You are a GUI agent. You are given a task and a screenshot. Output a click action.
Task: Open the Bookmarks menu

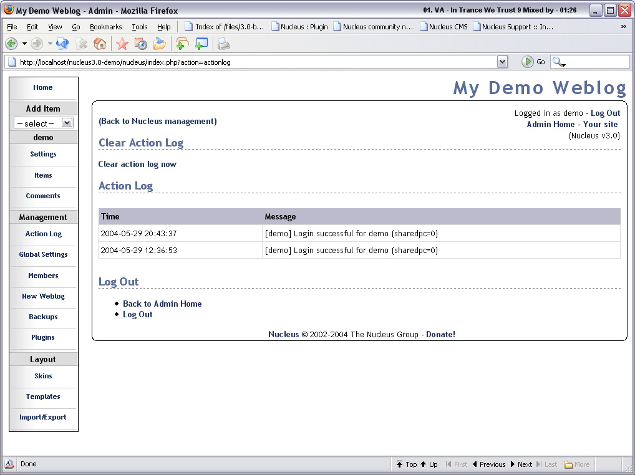tap(105, 27)
